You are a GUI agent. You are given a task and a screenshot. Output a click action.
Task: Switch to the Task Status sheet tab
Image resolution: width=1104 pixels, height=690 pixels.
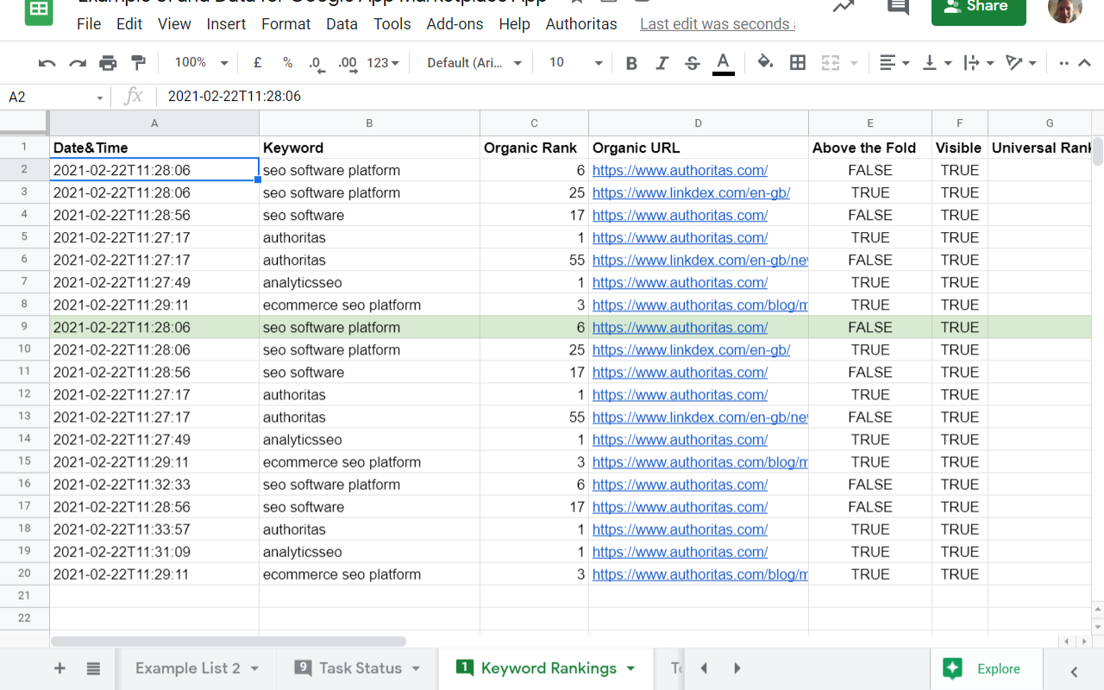click(356, 668)
